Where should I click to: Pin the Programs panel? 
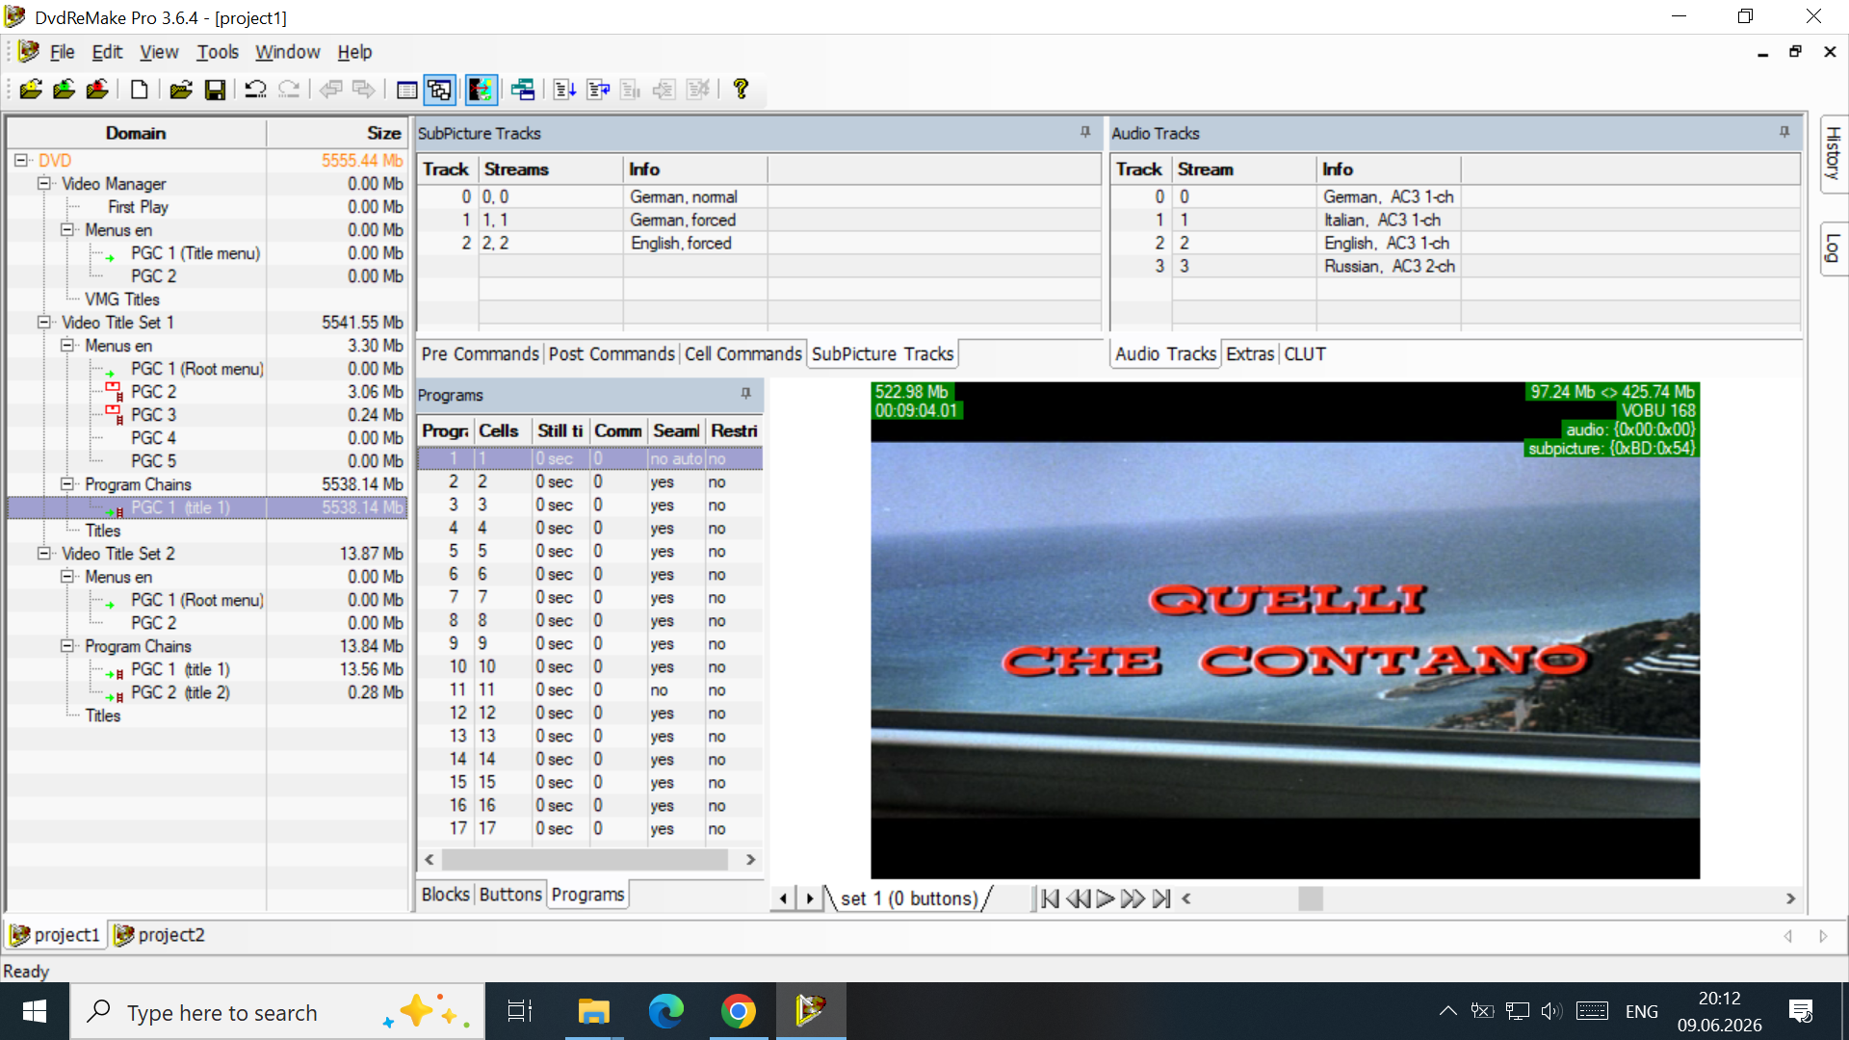pyautogui.click(x=745, y=394)
